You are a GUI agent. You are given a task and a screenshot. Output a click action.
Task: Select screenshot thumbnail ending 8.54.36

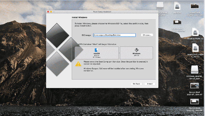pyautogui.click(x=194, y=6)
